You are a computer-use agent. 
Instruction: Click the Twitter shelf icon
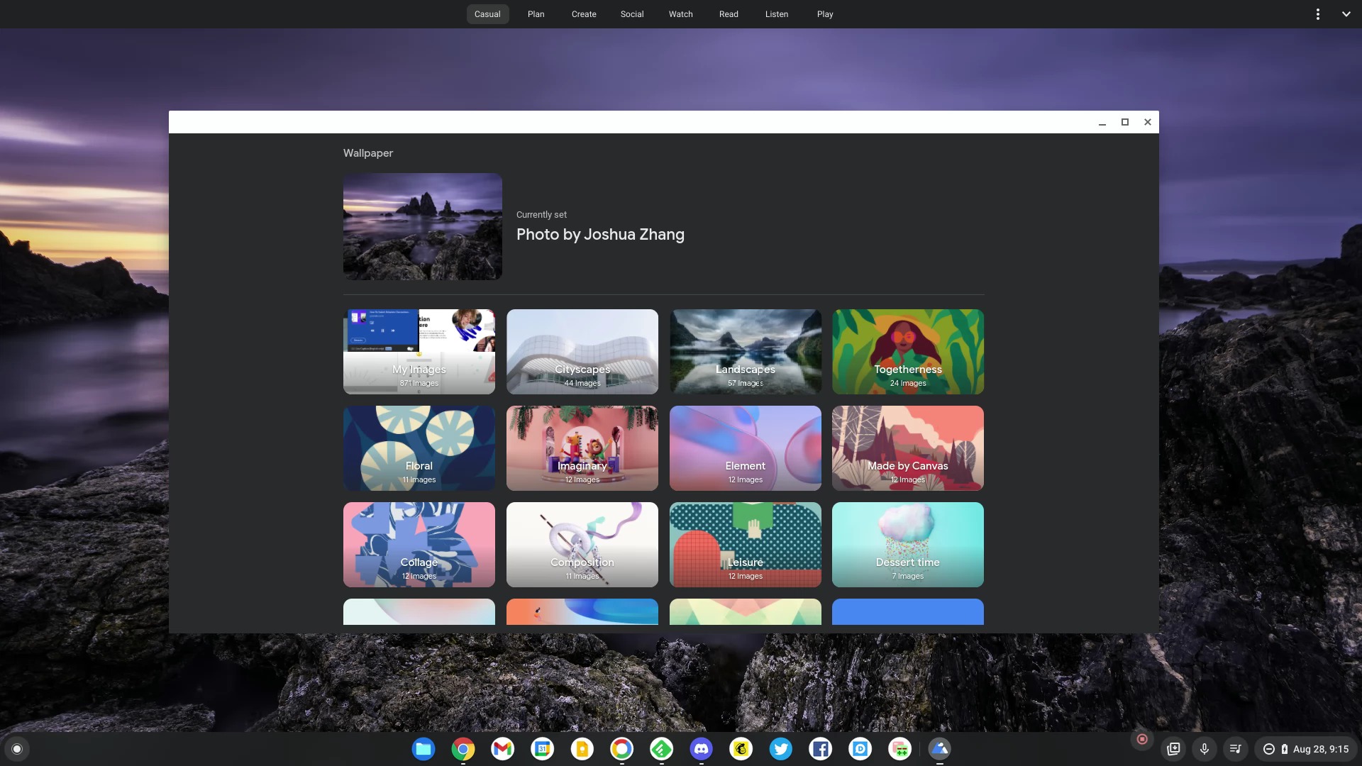(780, 749)
